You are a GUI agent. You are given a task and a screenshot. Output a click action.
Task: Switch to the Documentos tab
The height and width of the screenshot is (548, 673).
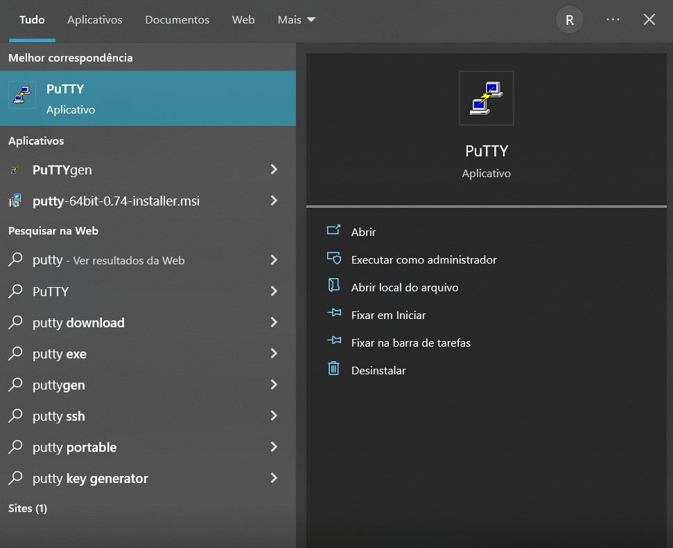[177, 19]
